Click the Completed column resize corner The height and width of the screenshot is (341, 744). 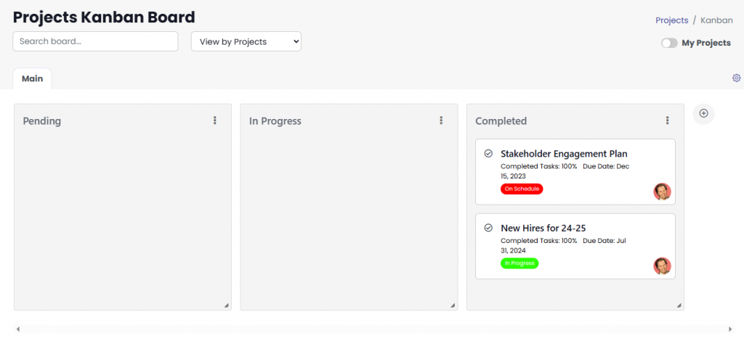pos(679,305)
